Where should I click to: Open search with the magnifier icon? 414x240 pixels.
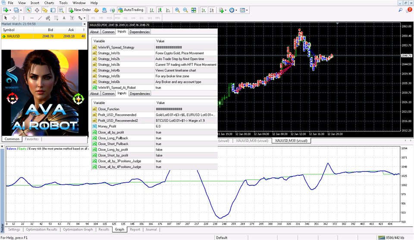[x=400, y=10]
